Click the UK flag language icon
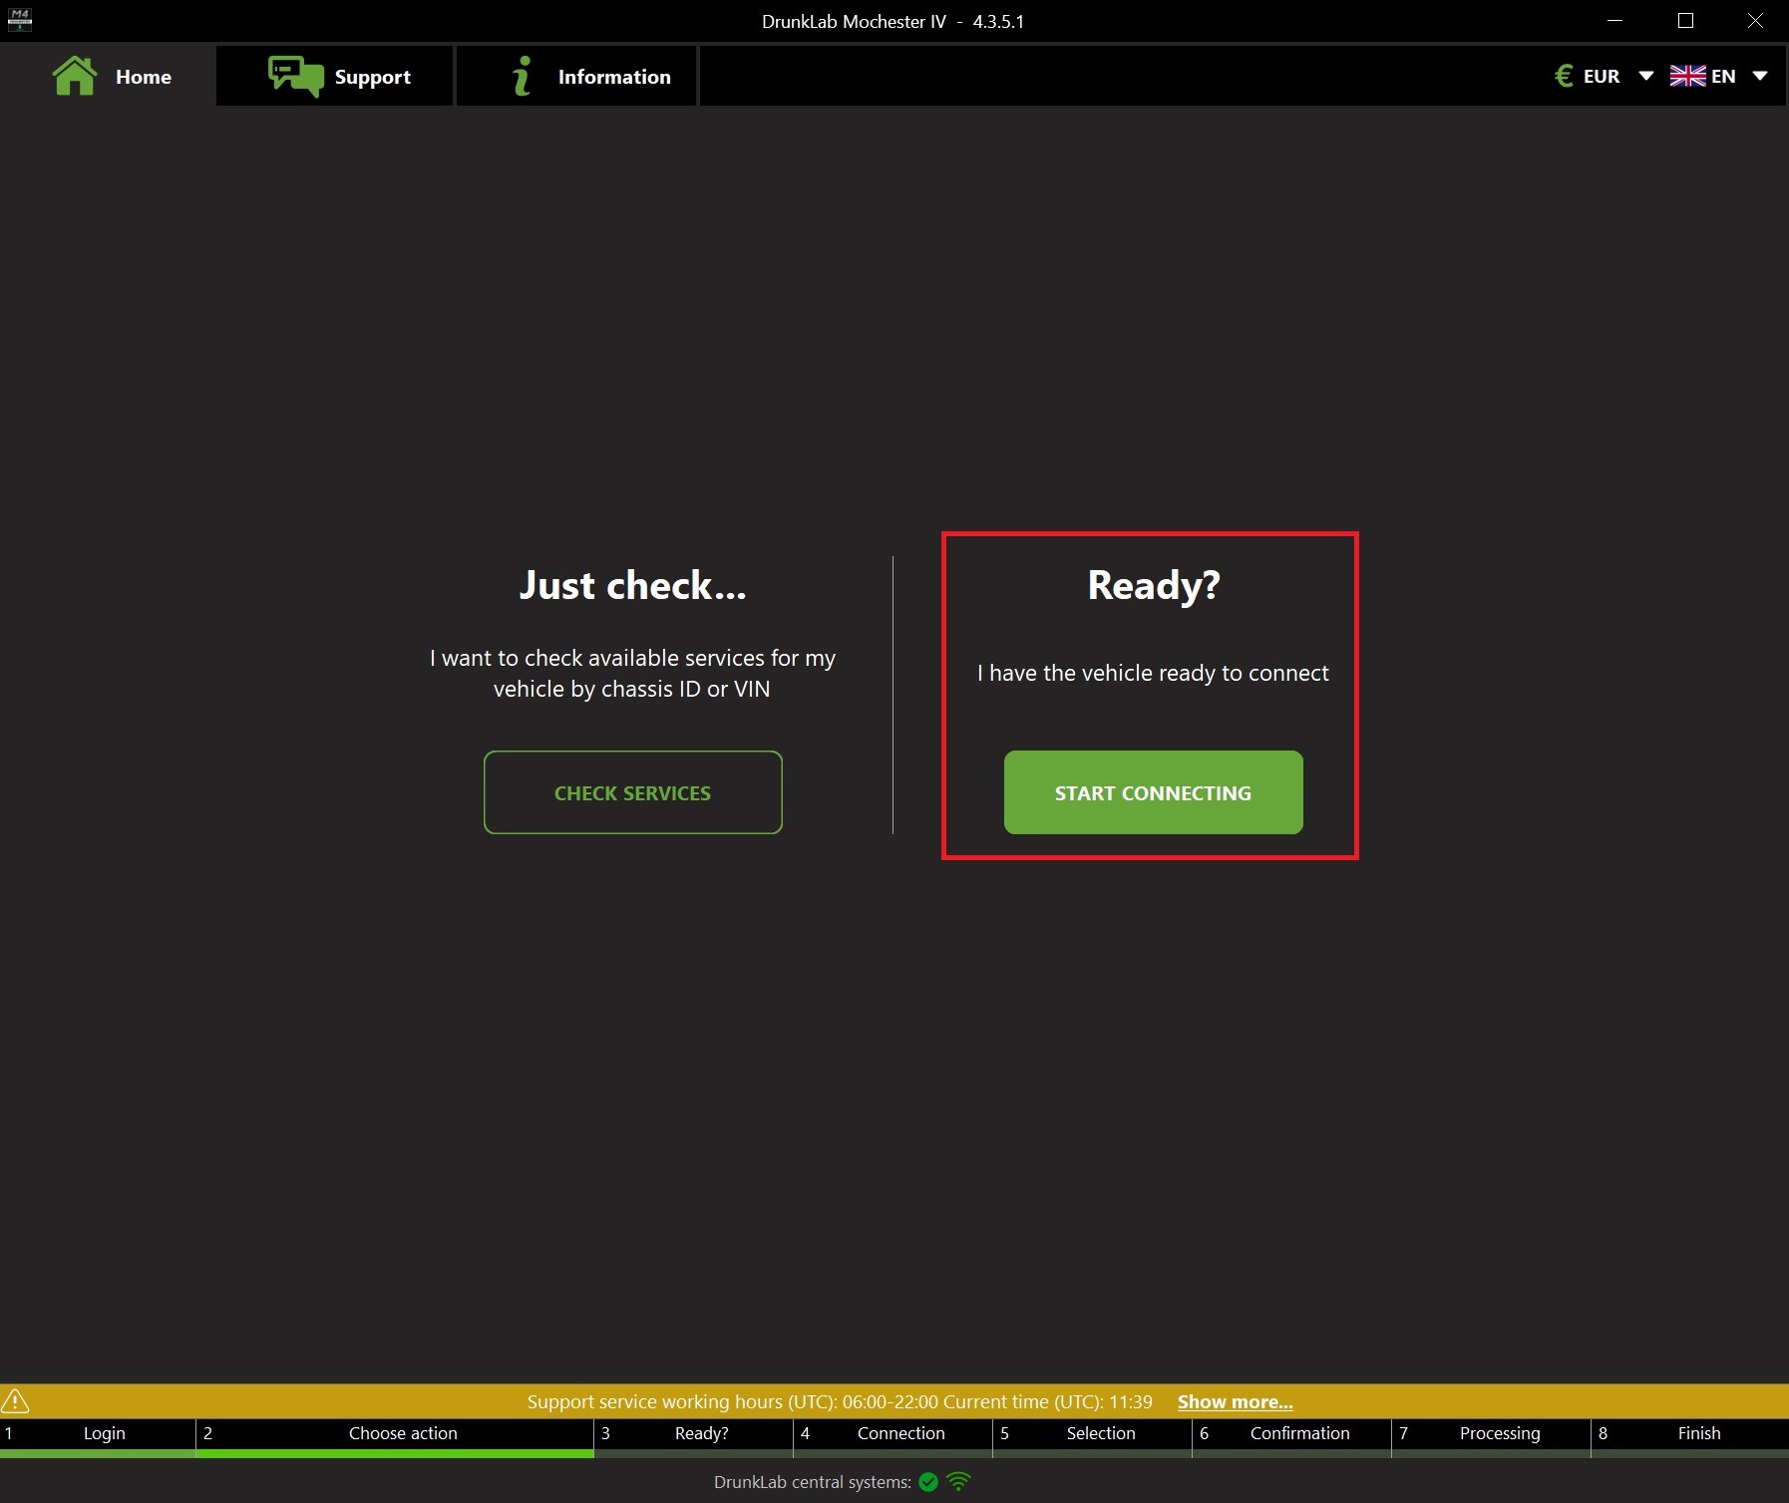1789x1503 pixels. click(1687, 76)
